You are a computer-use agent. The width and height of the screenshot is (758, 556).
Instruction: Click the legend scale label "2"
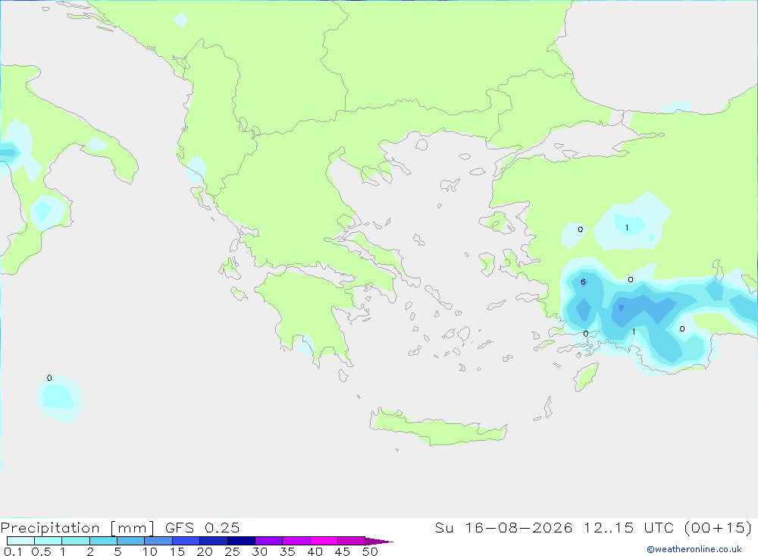90,551
